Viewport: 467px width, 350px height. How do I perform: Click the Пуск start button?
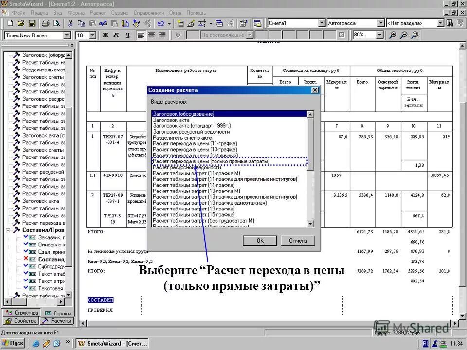pos(13,344)
